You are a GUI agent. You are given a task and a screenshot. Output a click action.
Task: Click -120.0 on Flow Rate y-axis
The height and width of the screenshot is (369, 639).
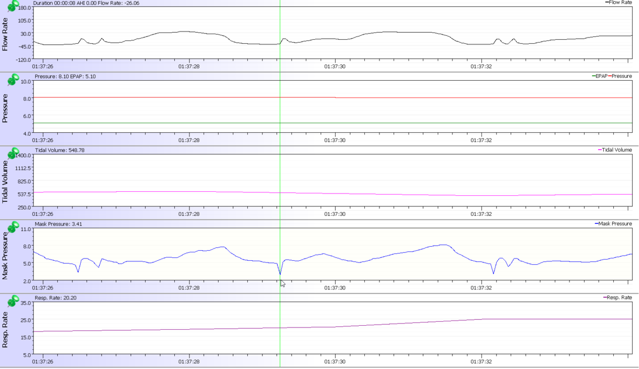(x=23, y=59)
